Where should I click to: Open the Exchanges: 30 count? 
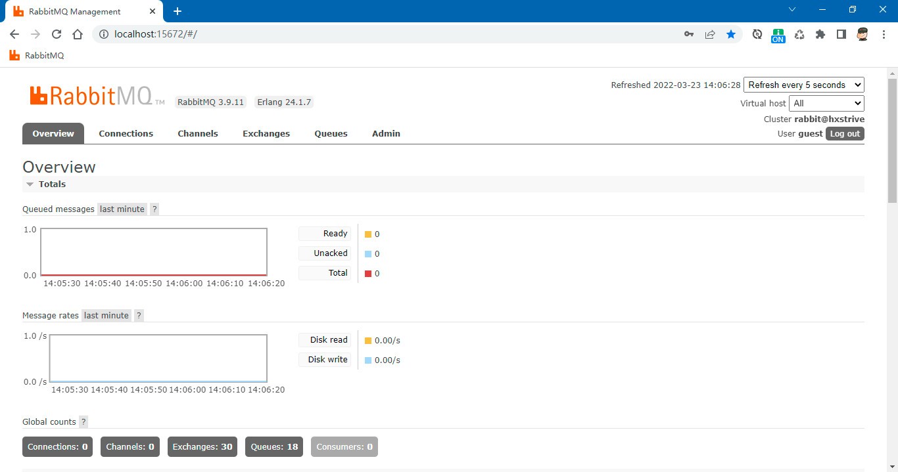click(202, 446)
